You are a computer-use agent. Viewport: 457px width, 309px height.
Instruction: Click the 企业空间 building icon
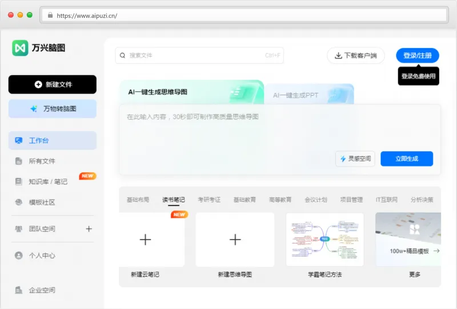point(19,290)
